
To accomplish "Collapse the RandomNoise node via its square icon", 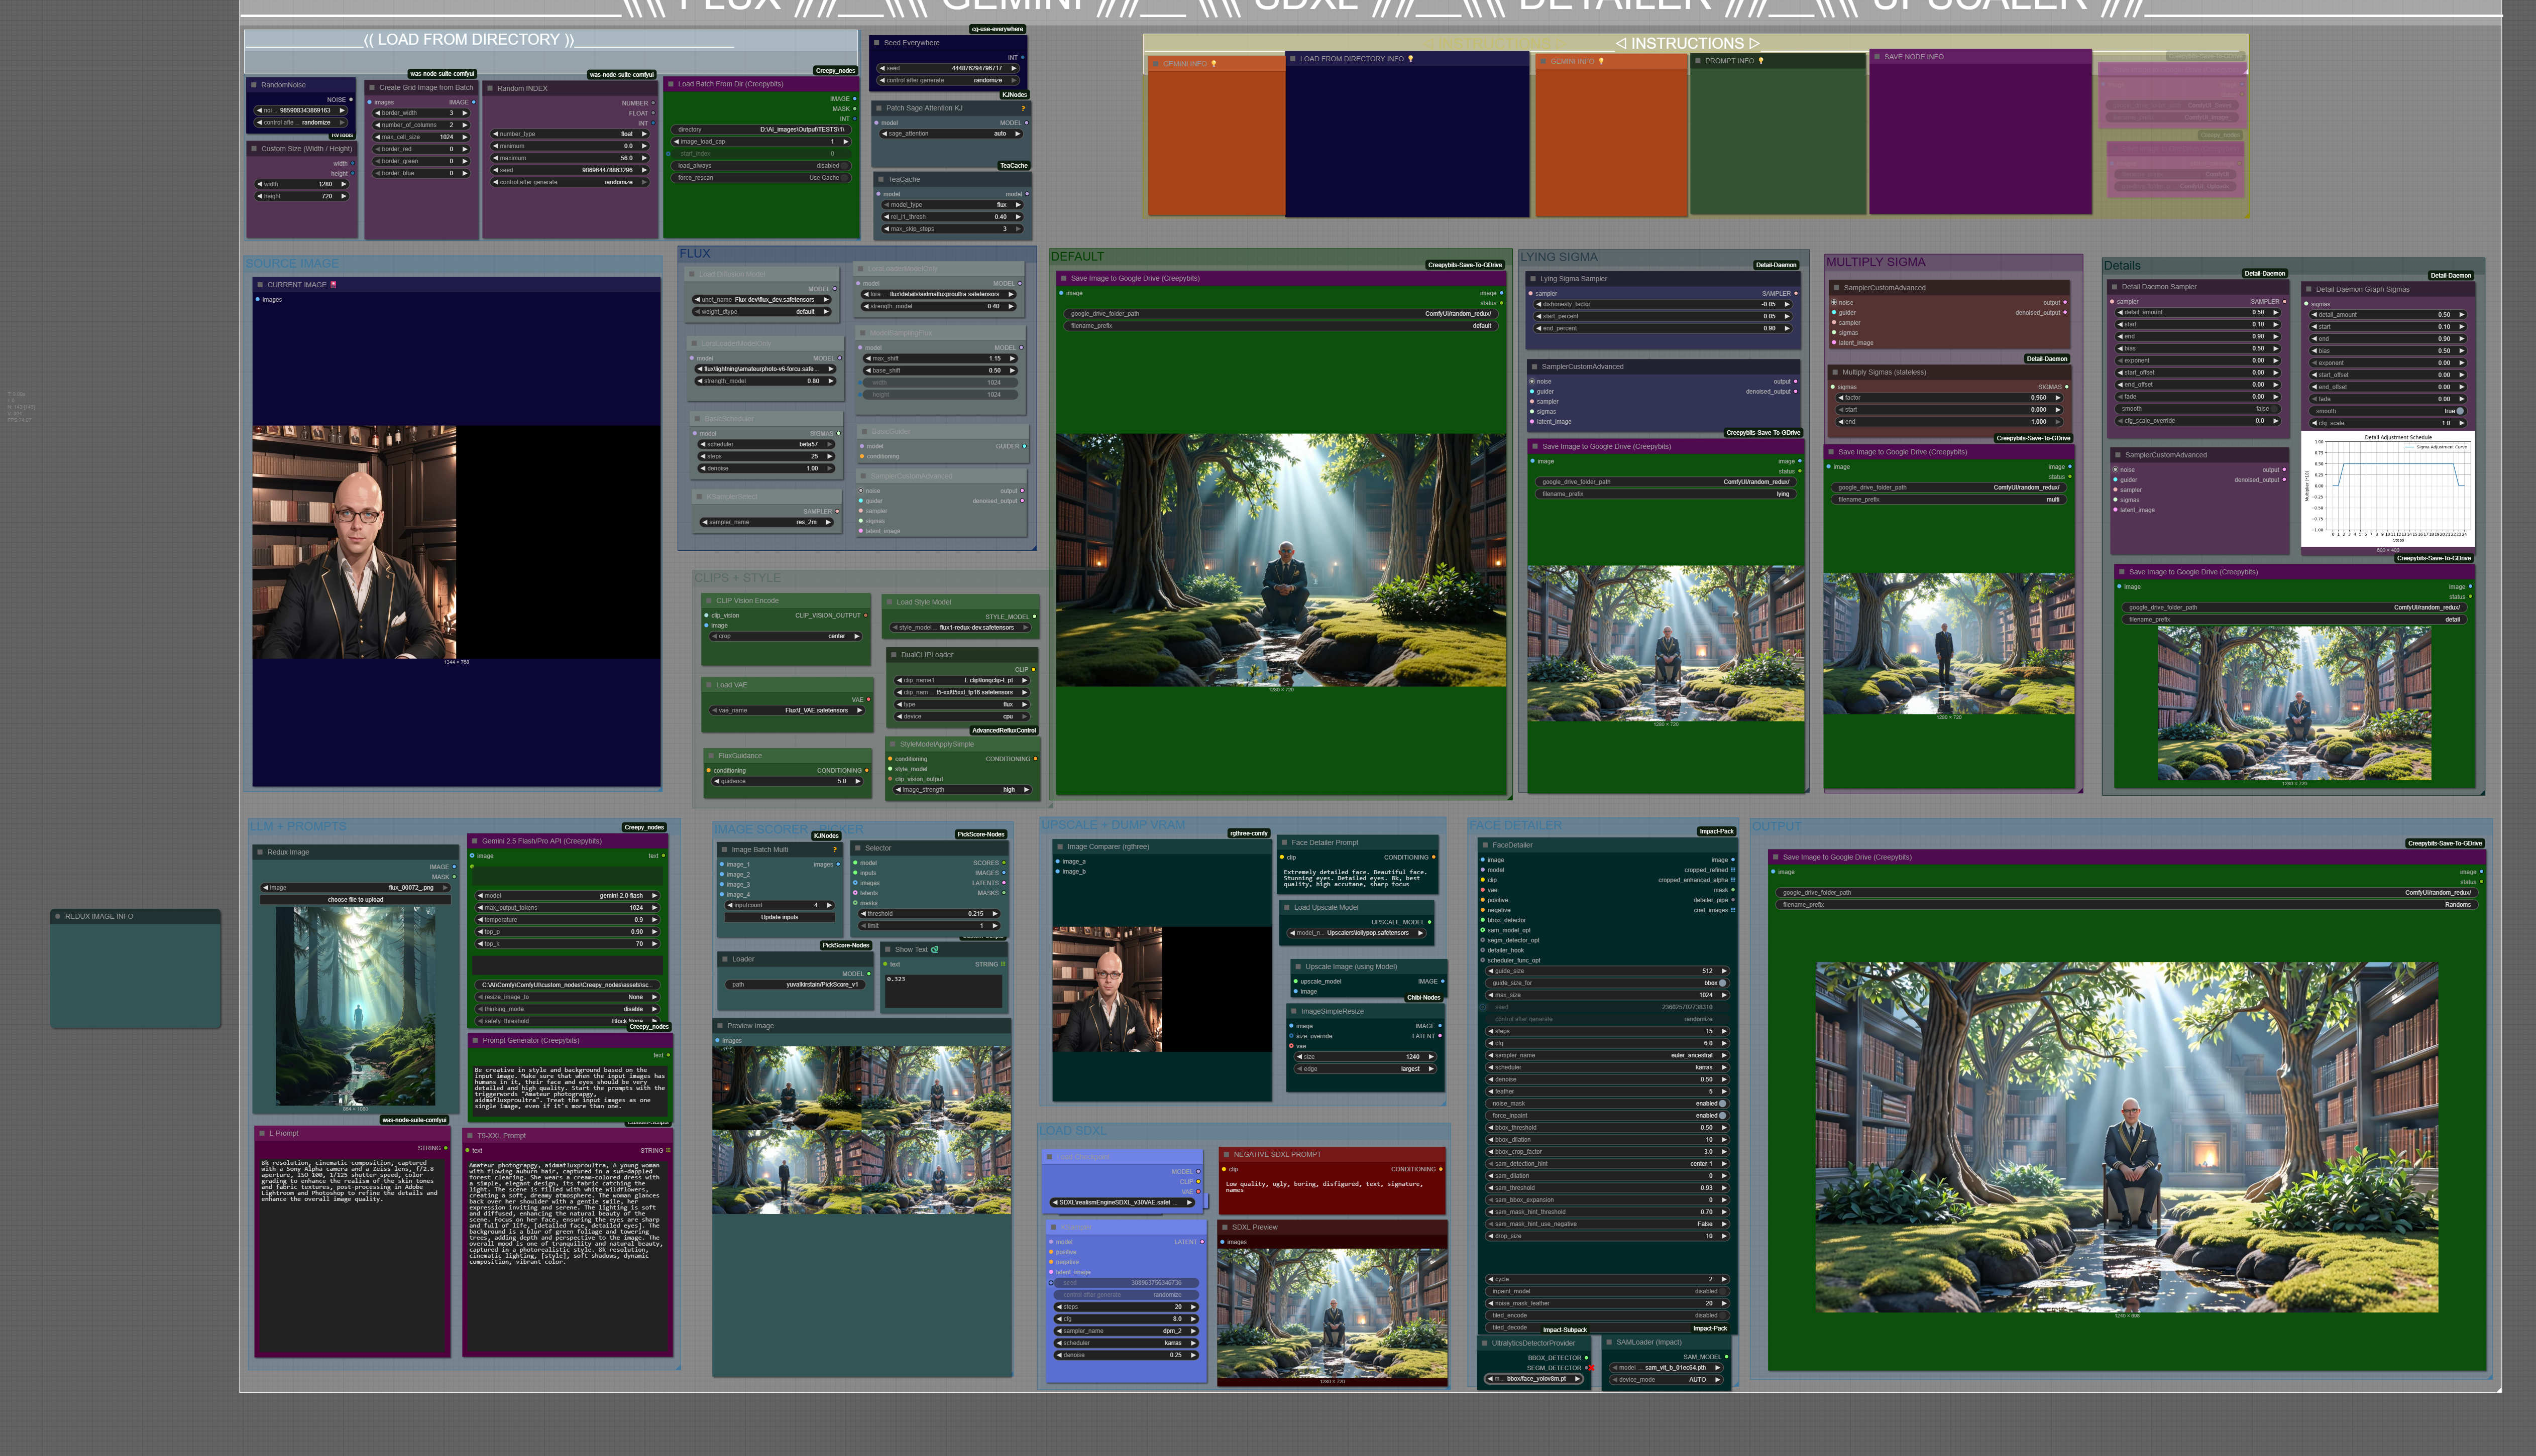I will pyautogui.click(x=254, y=85).
